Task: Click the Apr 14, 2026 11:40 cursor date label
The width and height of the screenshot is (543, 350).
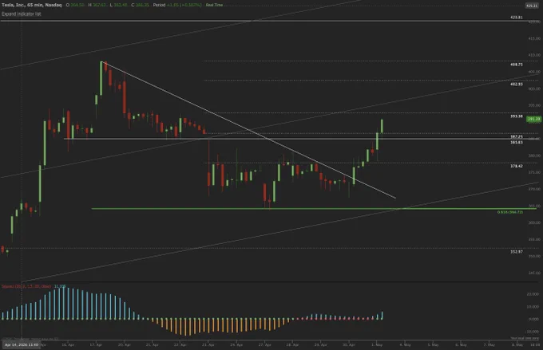Action: tap(21, 344)
